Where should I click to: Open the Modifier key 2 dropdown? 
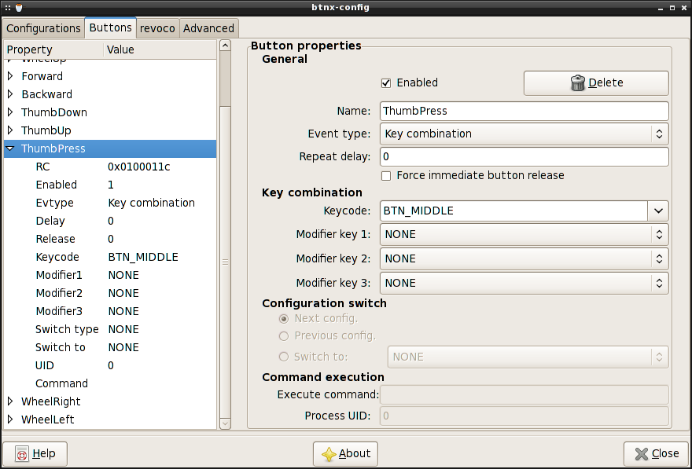(x=525, y=258)
